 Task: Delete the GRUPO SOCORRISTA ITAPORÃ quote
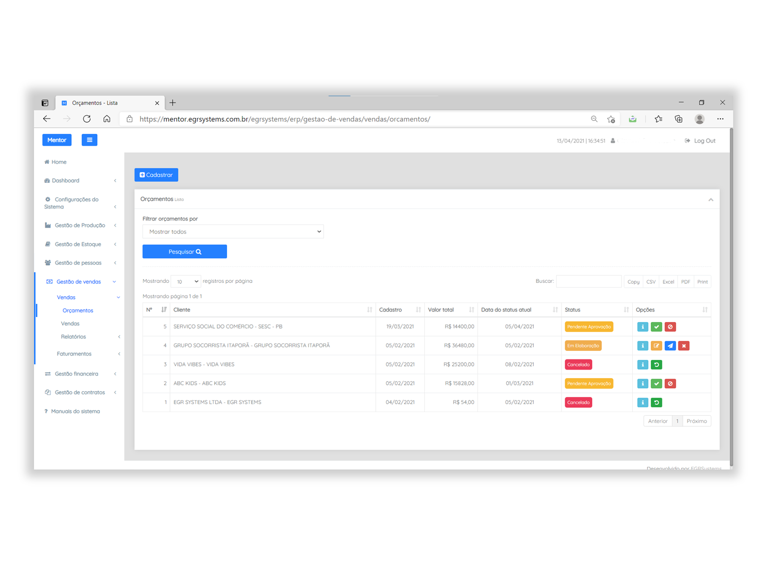[684, 346]
